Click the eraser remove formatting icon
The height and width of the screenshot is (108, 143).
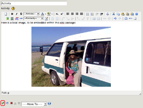pyautogui.click(x=135, y=19)
